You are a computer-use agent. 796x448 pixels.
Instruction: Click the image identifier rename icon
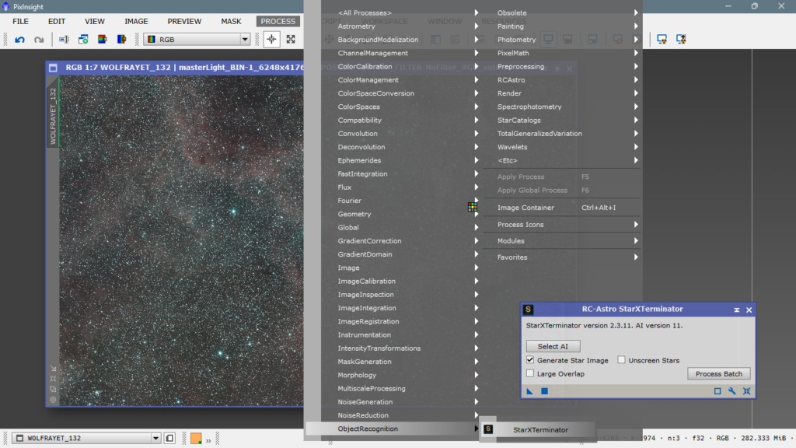(64, 40)
